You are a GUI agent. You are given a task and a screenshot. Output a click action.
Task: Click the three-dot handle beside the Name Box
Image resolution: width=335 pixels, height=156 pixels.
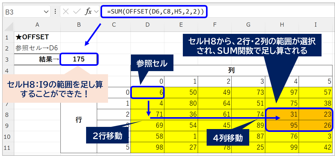[x=55, y=12]
